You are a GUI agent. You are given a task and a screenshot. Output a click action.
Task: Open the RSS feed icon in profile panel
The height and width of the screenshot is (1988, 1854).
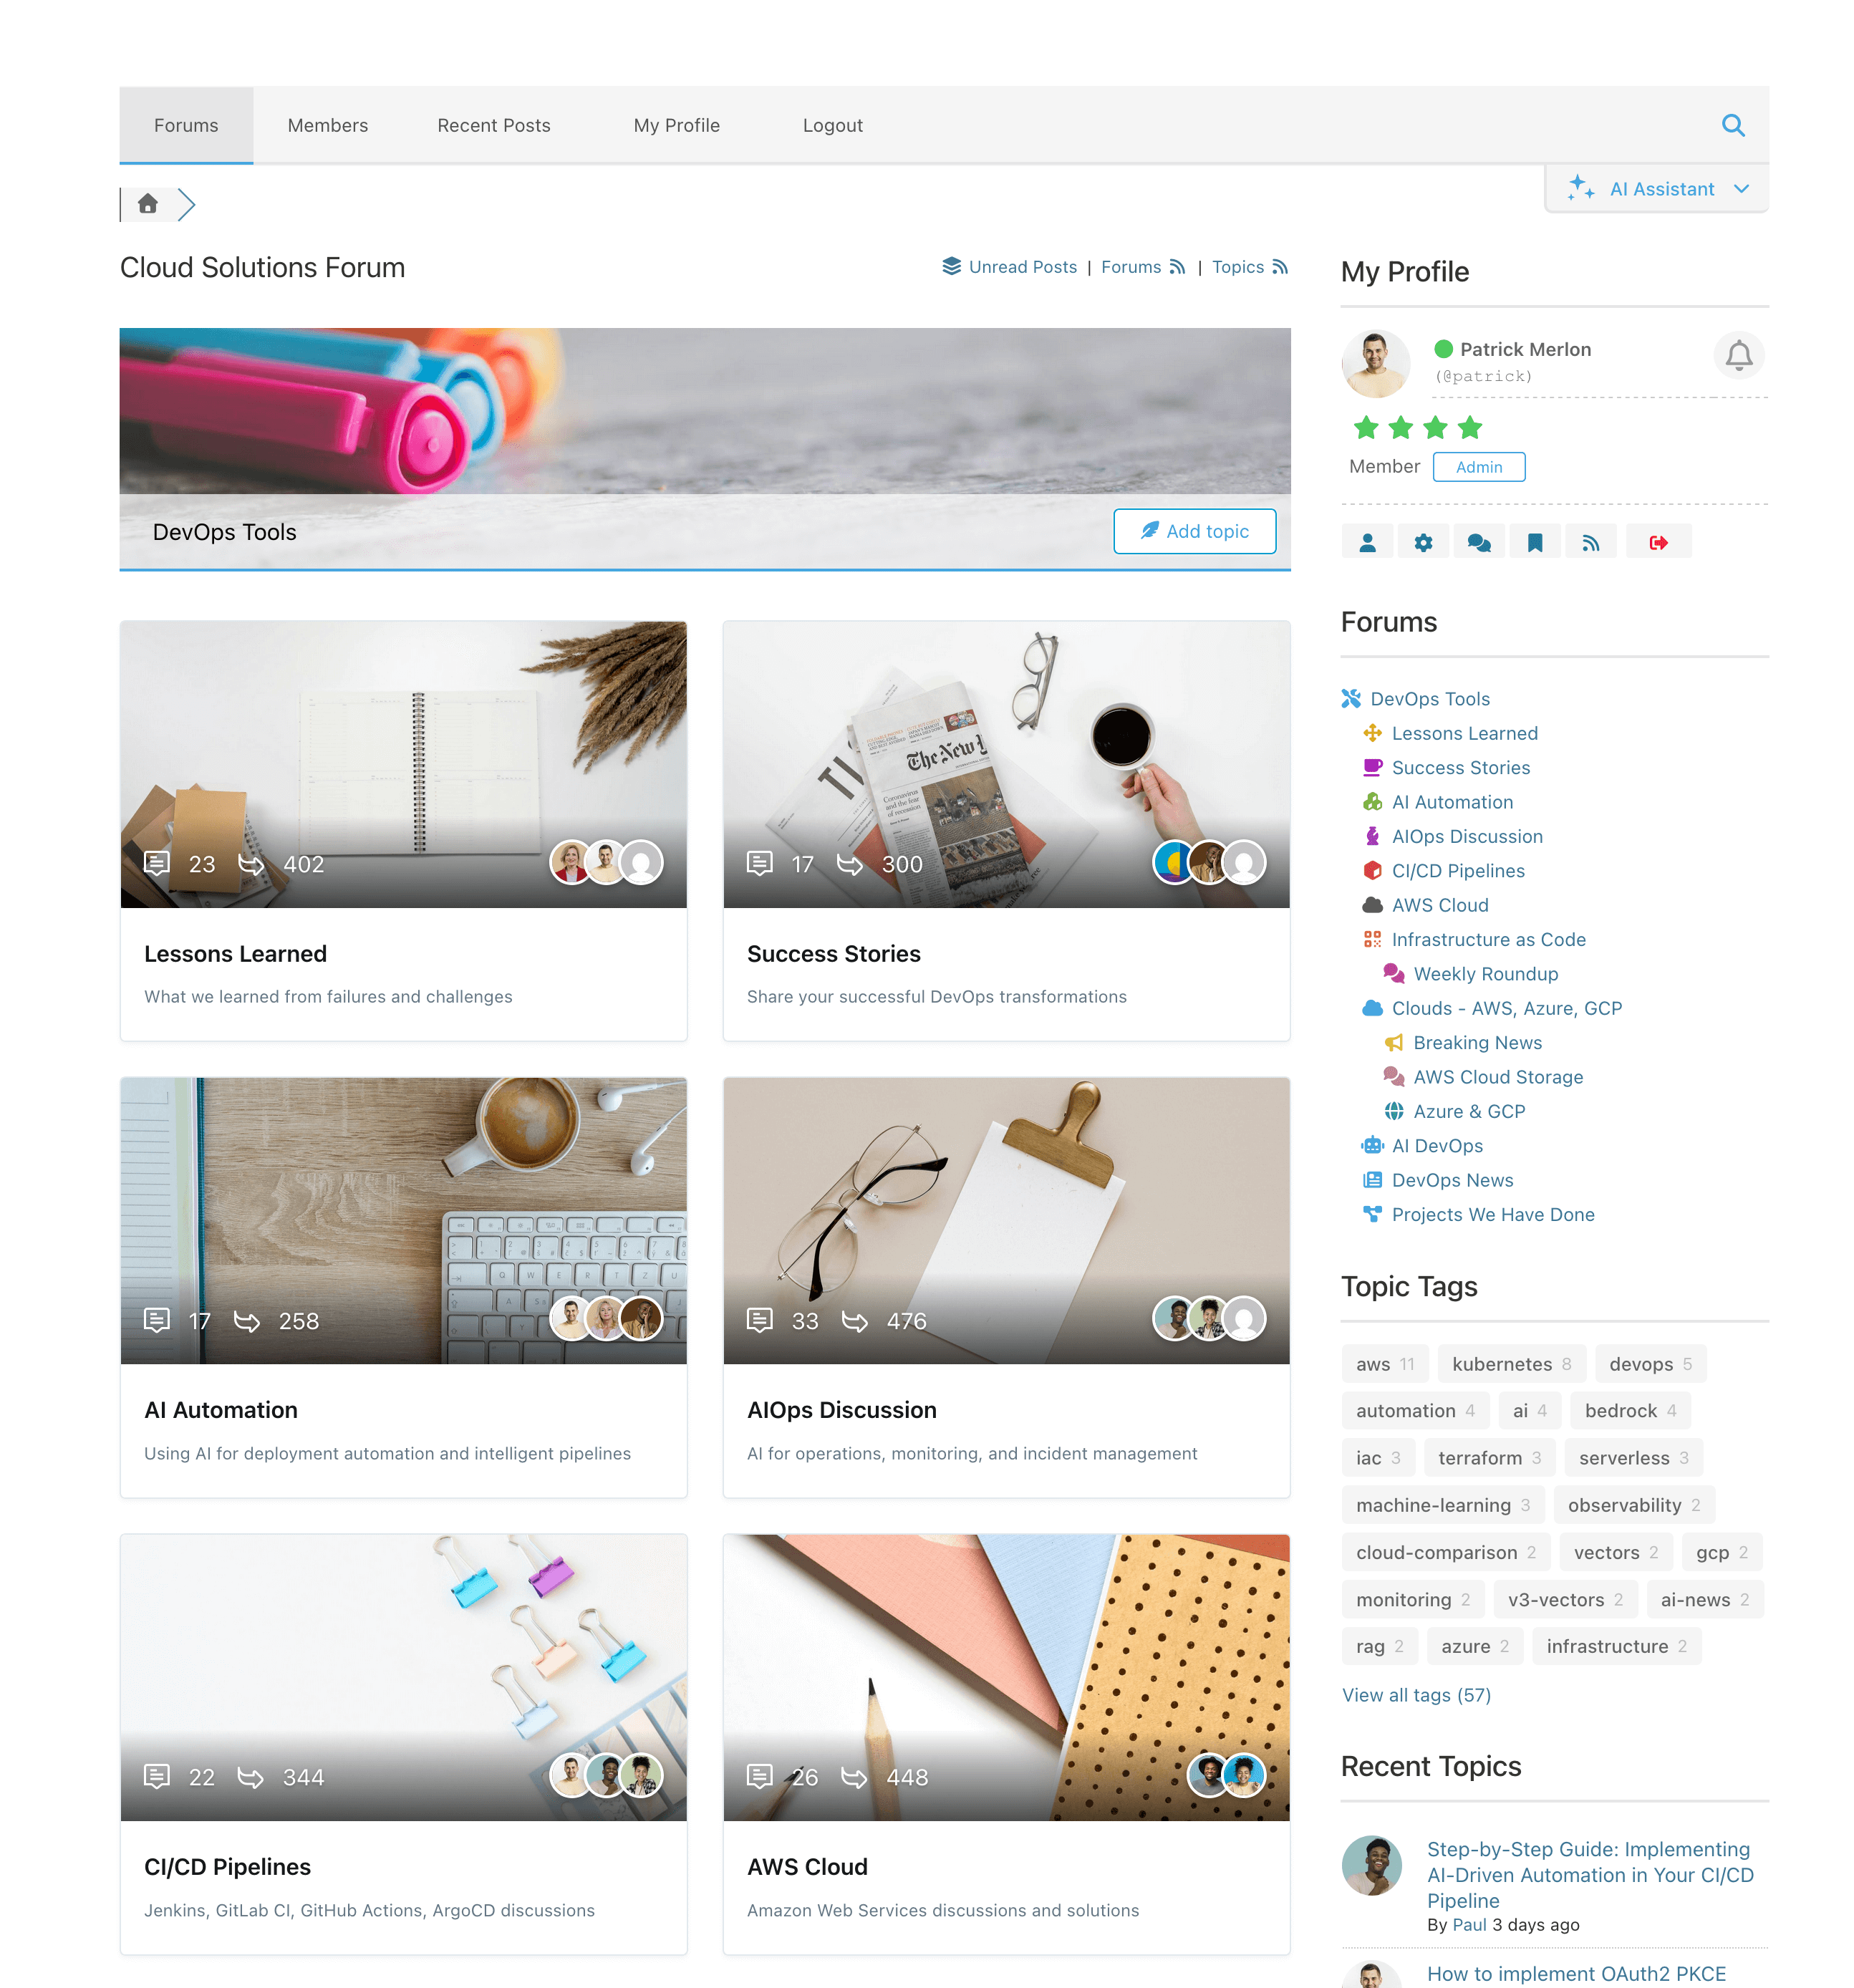1592,541
